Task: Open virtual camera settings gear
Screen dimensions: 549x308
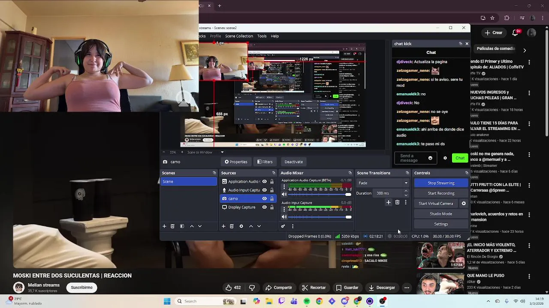Action: pyautogui.click(x=464, y=204)
